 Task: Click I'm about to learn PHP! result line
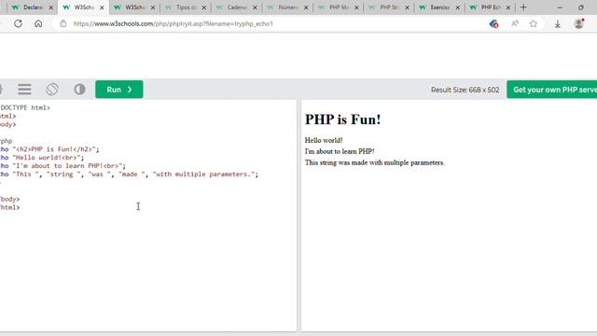[340, 151]
